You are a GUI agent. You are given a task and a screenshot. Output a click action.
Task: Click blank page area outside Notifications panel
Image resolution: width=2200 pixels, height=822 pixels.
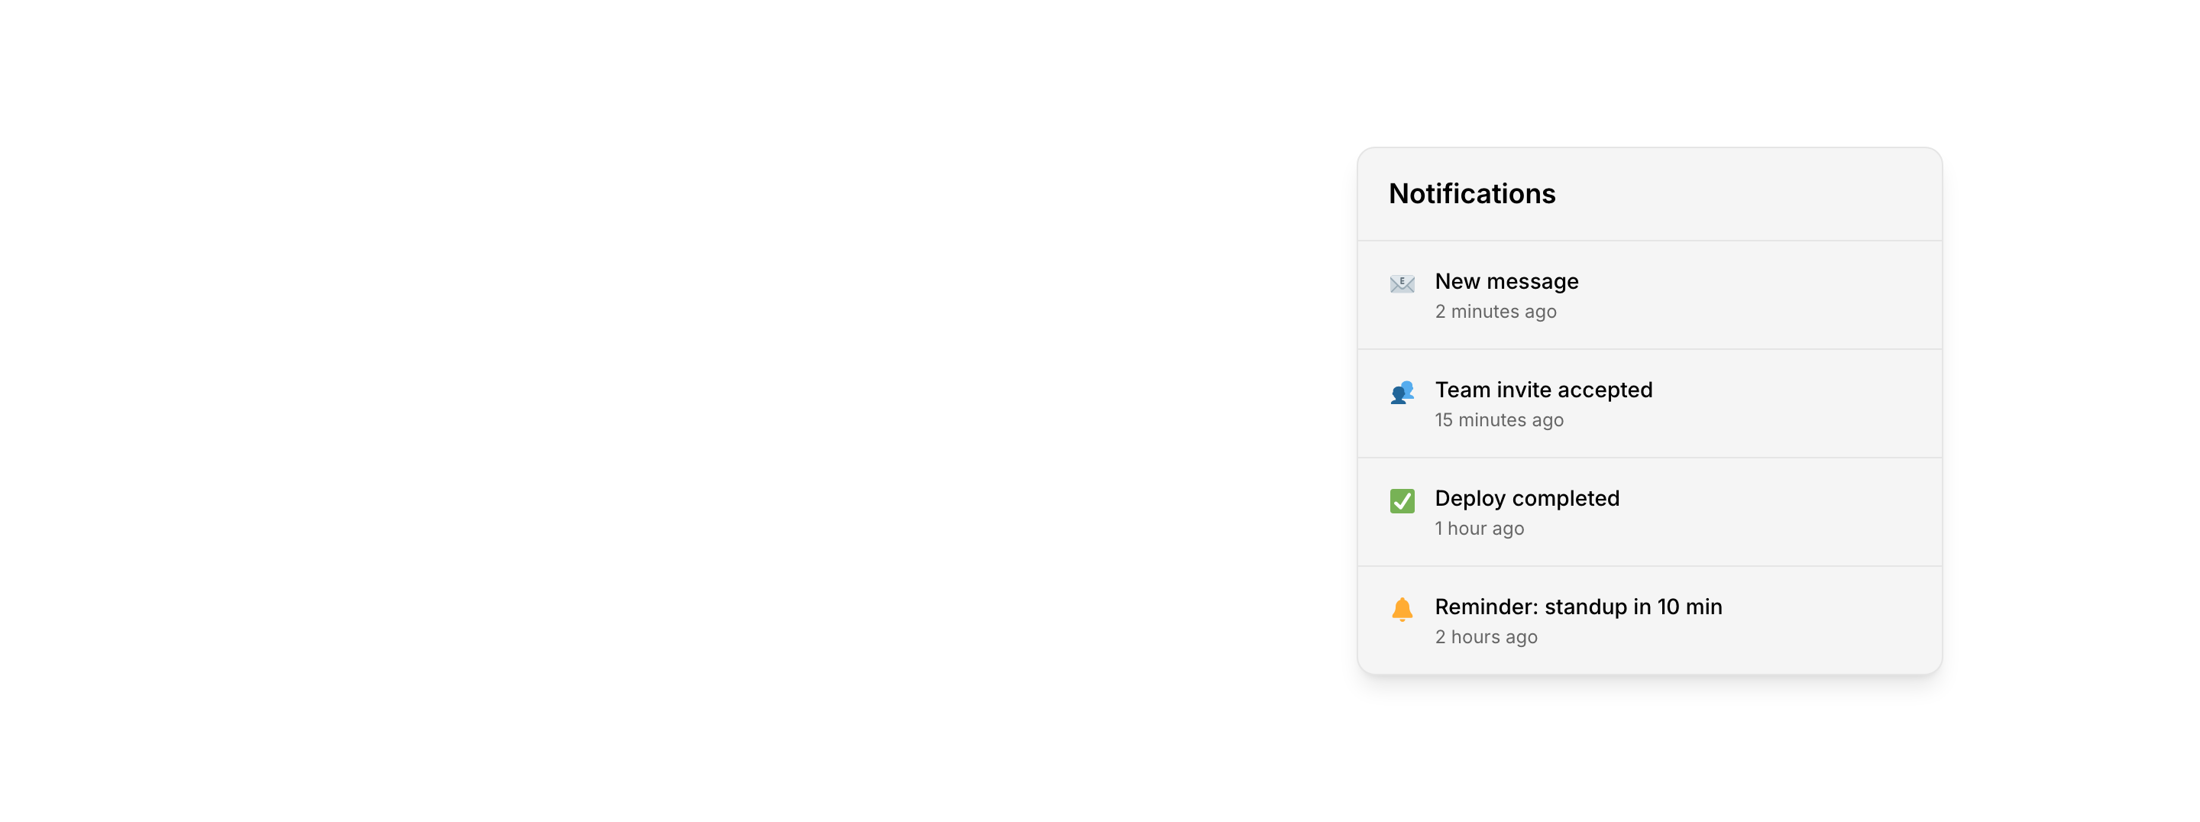(598, 410)
